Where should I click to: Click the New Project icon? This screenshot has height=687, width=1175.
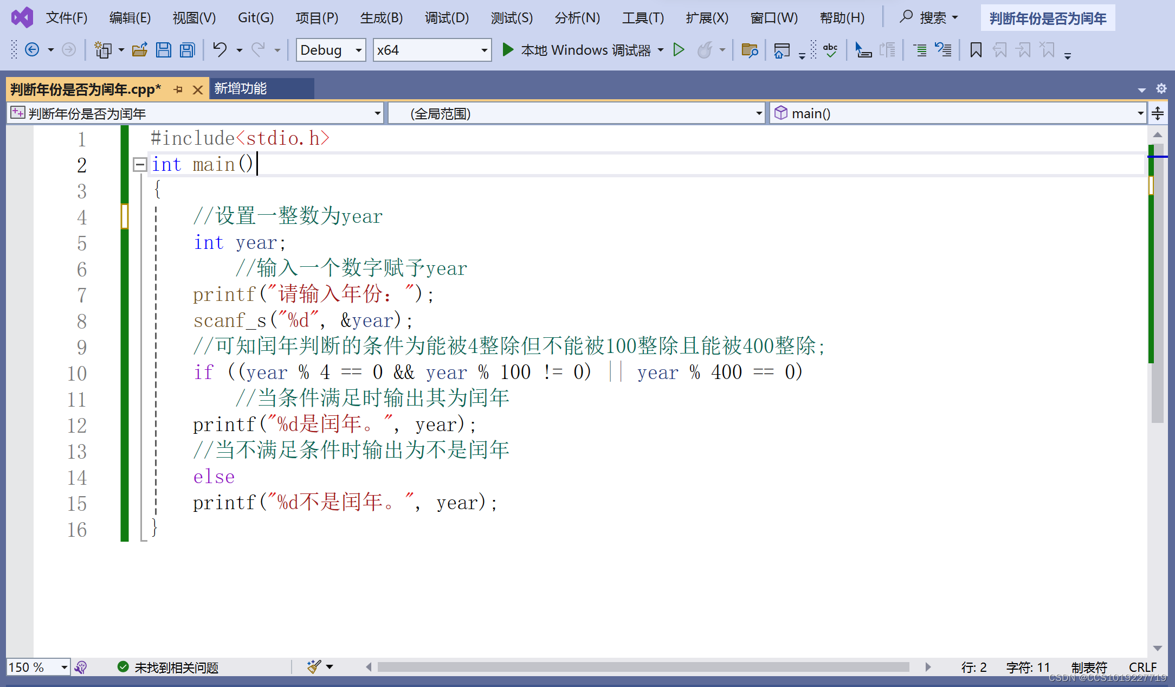[102, 50]
